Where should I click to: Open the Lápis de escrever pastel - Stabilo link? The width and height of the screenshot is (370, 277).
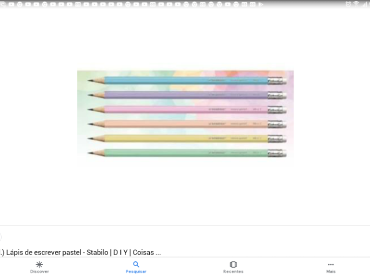click(80, 252)
